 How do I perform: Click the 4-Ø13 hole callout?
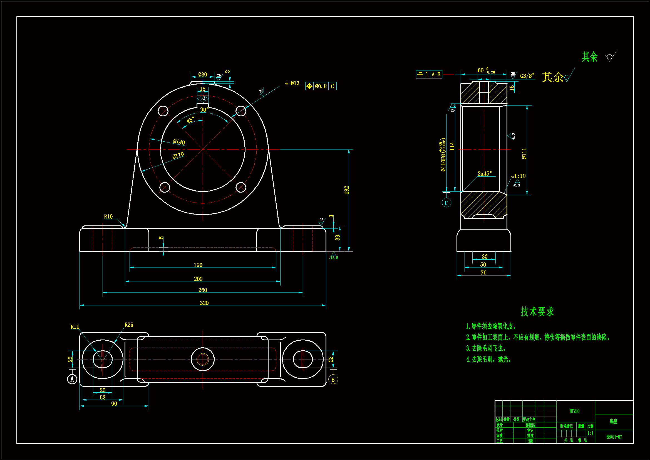click(292, 83)
